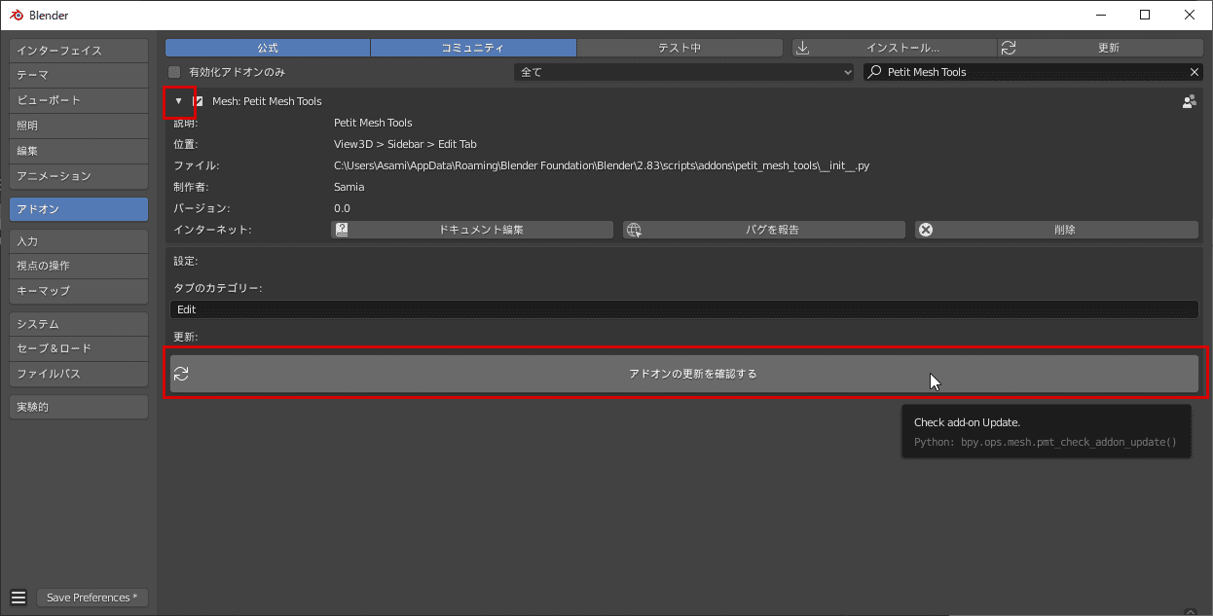Toggle the テスト中 support filter
The height and width of the screenshot is (616, 1213).
tap(680, 48)
